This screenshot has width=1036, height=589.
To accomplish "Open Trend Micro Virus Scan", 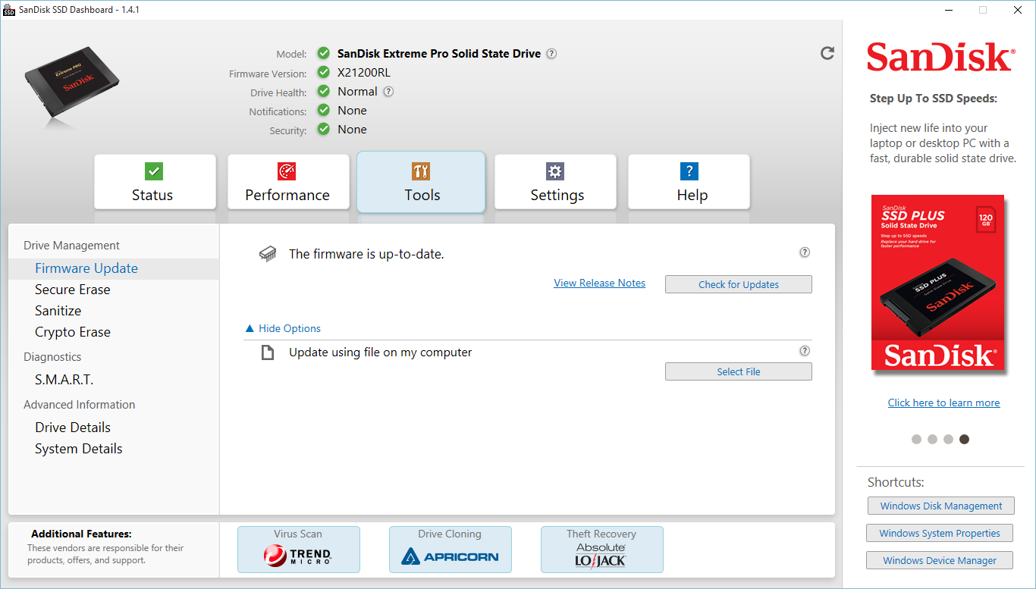I will point(299,550).
